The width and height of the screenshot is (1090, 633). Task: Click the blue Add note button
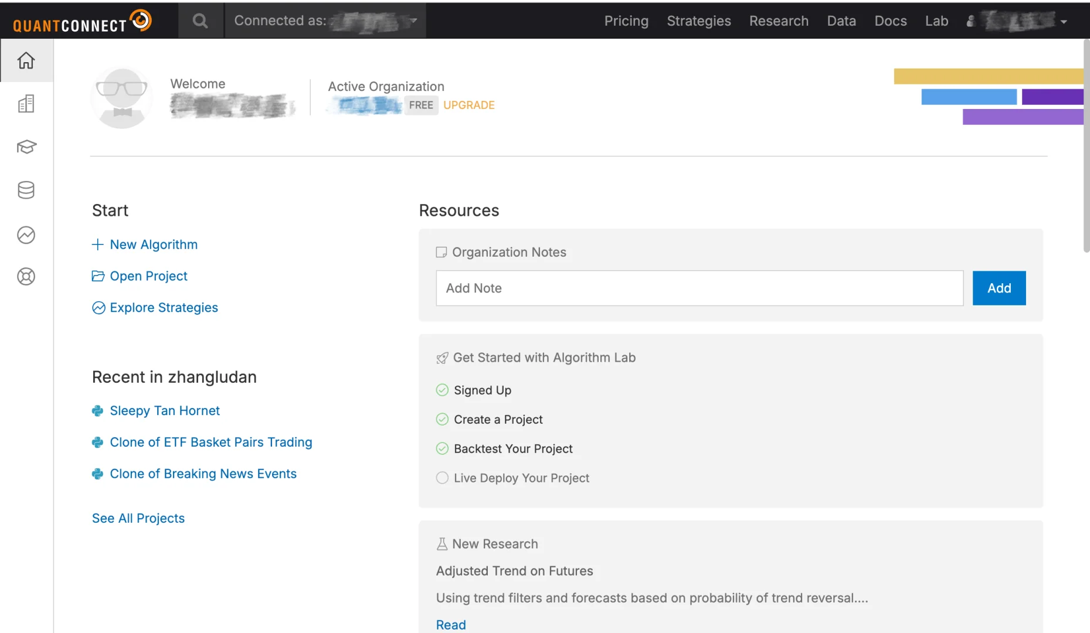click(x=999, y=288)
